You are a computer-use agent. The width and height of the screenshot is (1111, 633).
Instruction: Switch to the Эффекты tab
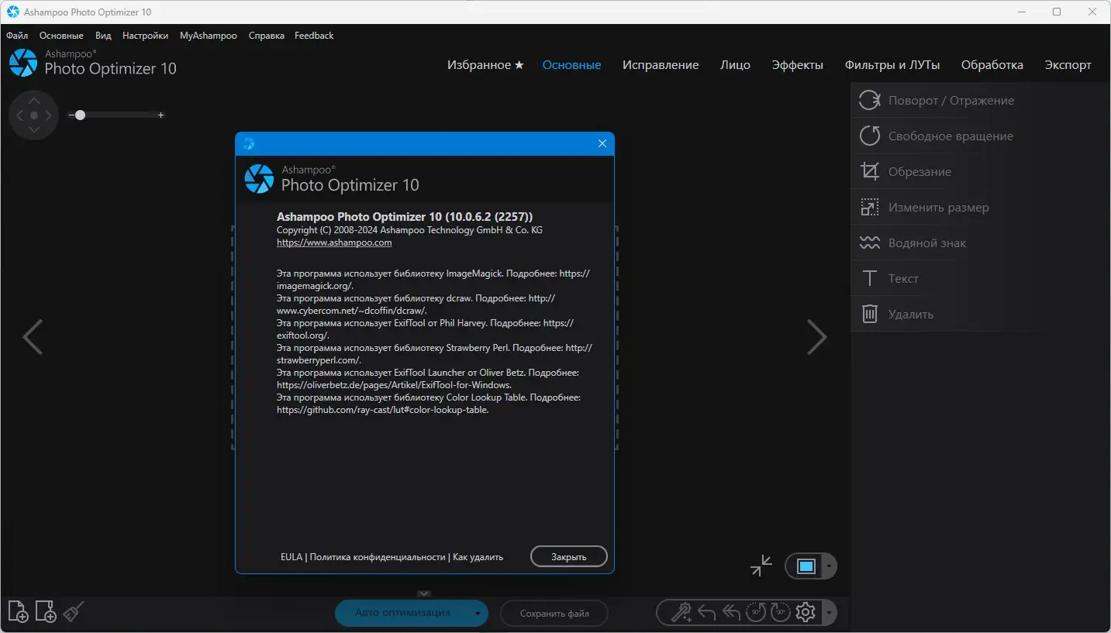pyautogui.click(x=798, y=65)
